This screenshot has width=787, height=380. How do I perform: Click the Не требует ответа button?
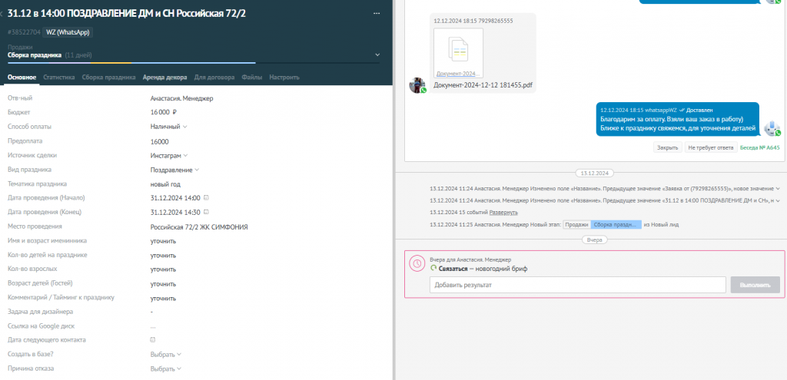(x=711, y=147)
